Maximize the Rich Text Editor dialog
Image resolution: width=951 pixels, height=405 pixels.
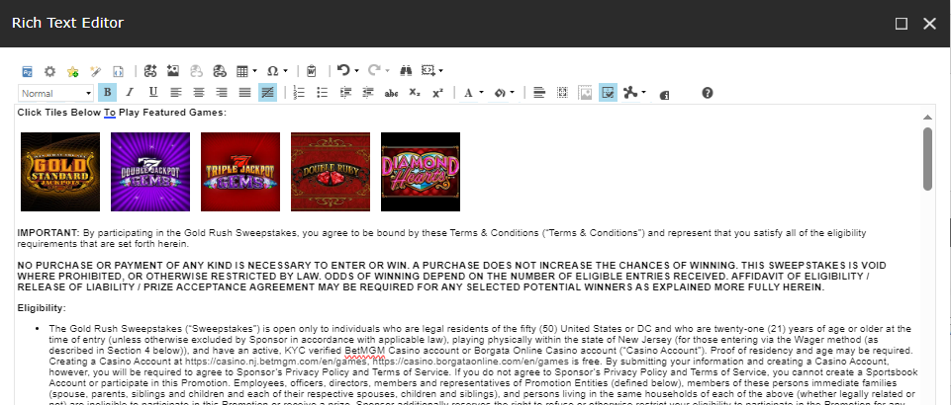click(902, 24)
